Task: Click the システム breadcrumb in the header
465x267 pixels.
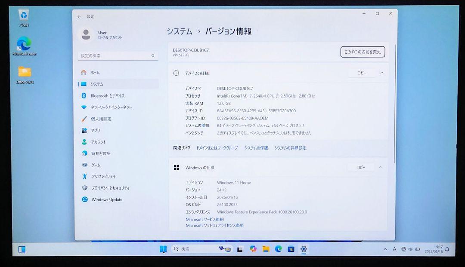Action: point(180,31)
